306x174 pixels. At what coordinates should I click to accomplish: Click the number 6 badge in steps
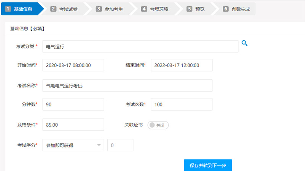[x=226, y=9]
